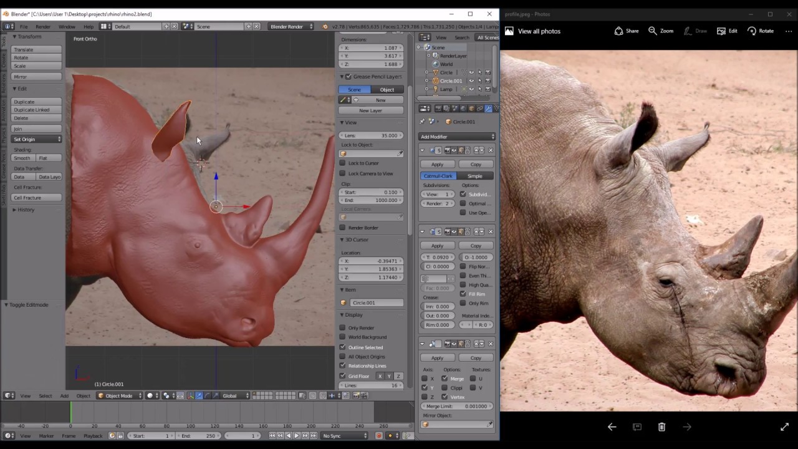The image size is (798, 449).
Task: Click the Delete trash icon in Photos
Action: click(661, 427)
